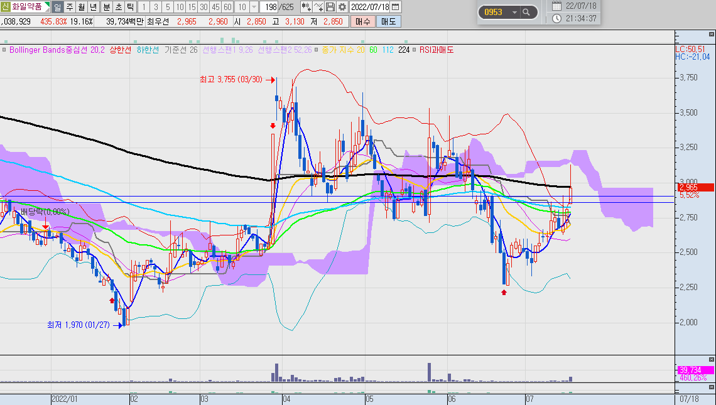Click the 매도 sell button
The height and width of the screenshot is (405, 716).
pyautogui.click(x=389, y=21)
